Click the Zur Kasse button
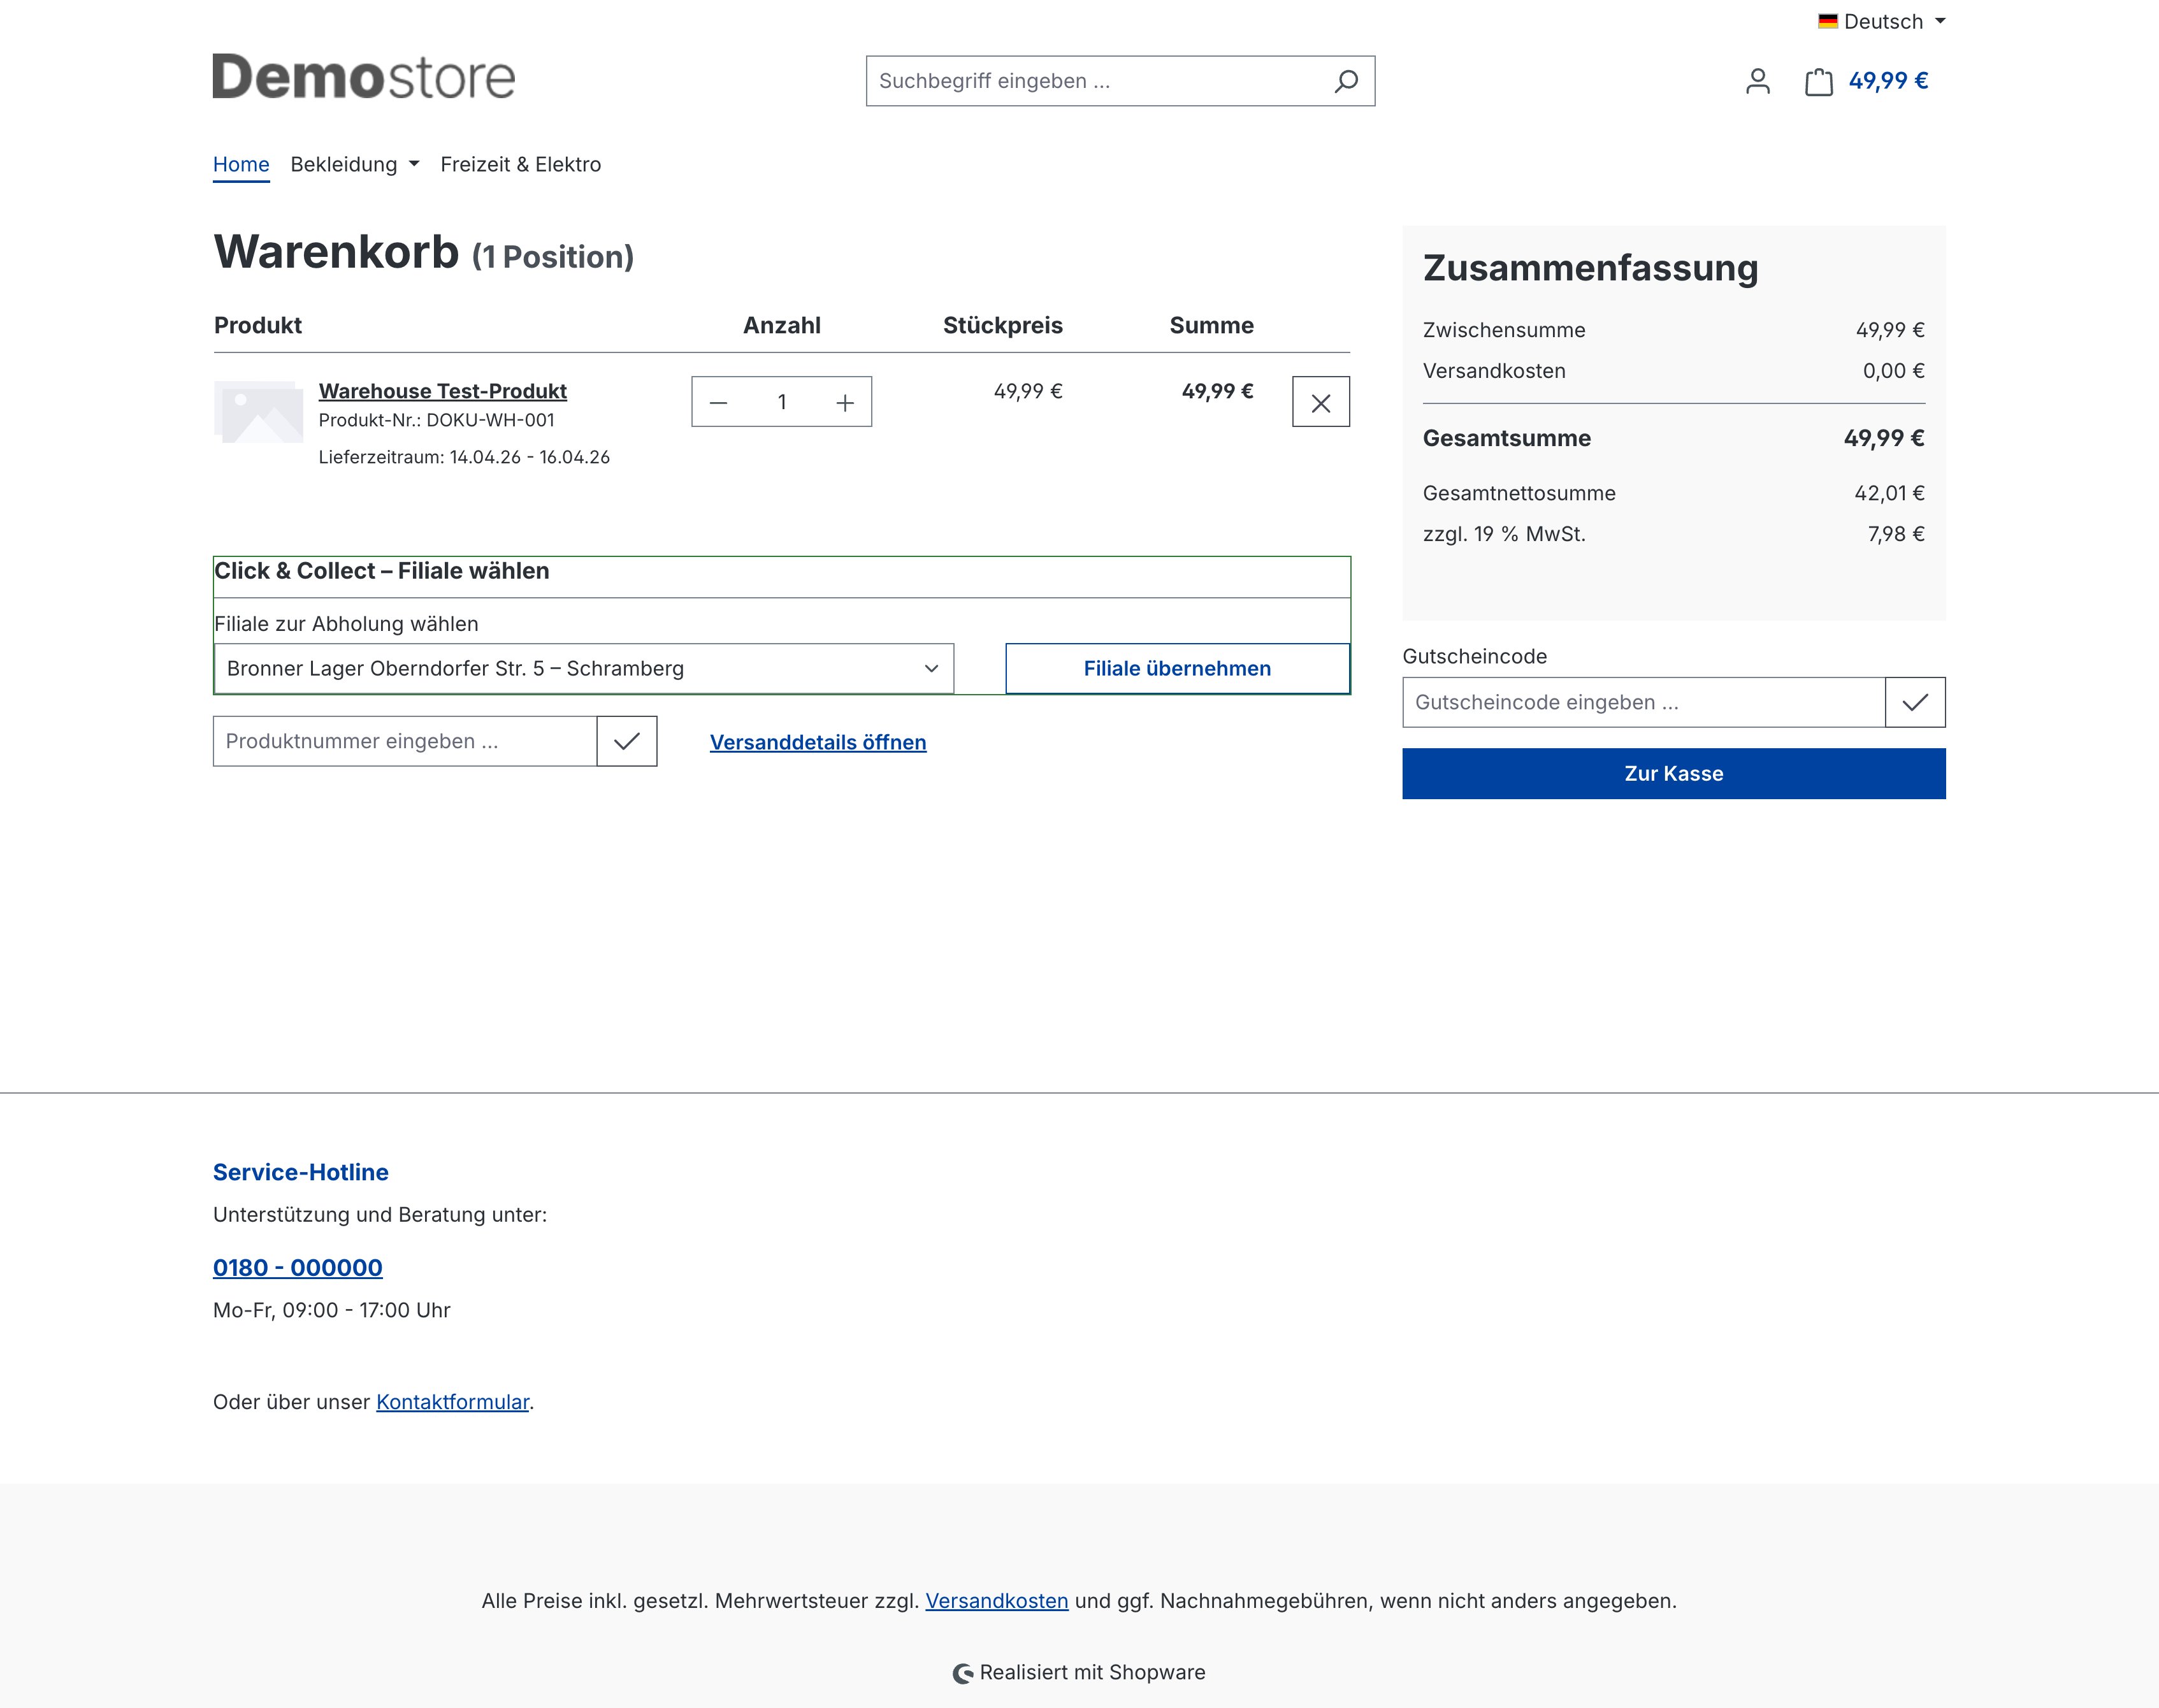The height and width of the screenshot is (1708, 2159). (1673, 773)
